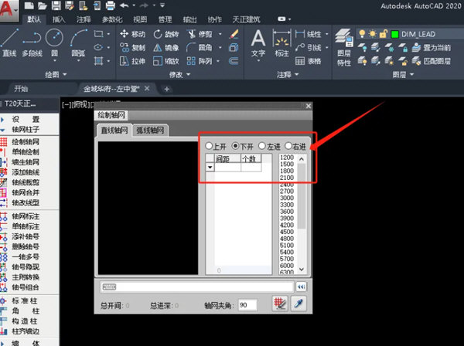Switch to the 弧线轴网 tab

coord(152,131)
